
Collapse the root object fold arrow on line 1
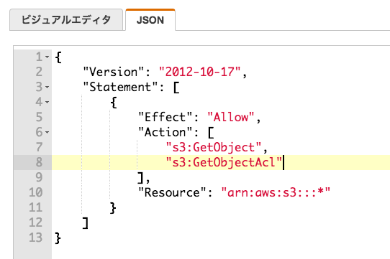click(x=47, y=57)
